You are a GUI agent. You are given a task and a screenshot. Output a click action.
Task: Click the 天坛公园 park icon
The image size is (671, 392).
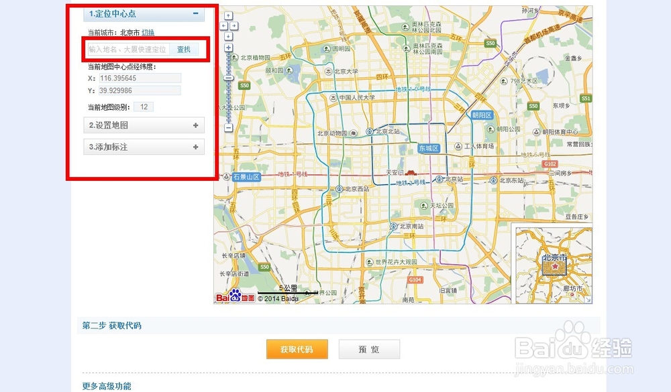(423, 206)
